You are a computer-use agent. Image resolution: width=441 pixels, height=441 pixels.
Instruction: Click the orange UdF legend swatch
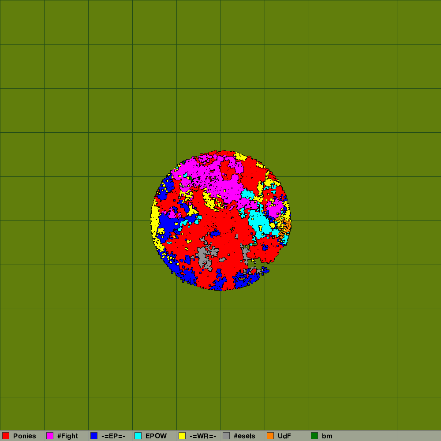click(270, 436)
